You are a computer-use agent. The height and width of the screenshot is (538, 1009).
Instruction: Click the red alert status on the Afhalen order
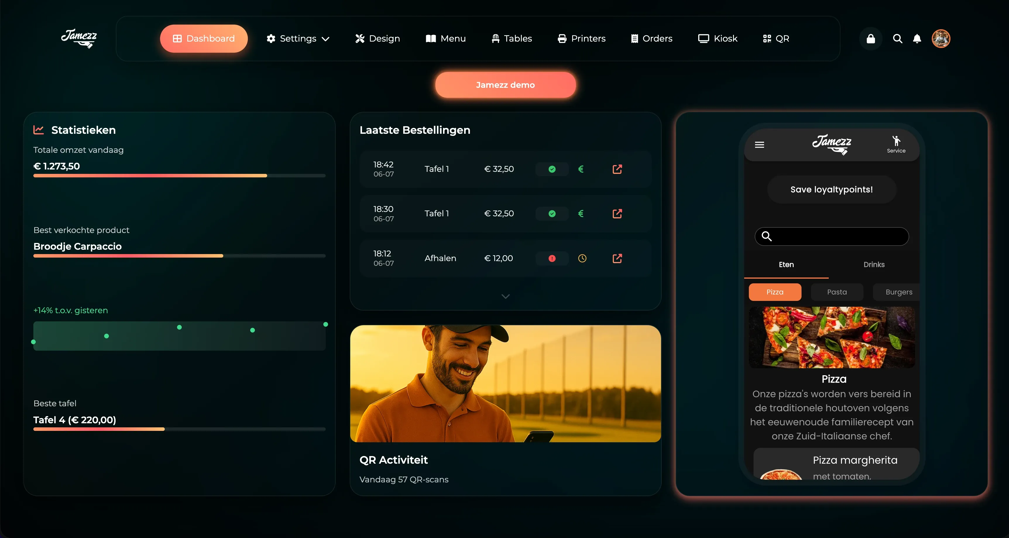click(552, 258)
